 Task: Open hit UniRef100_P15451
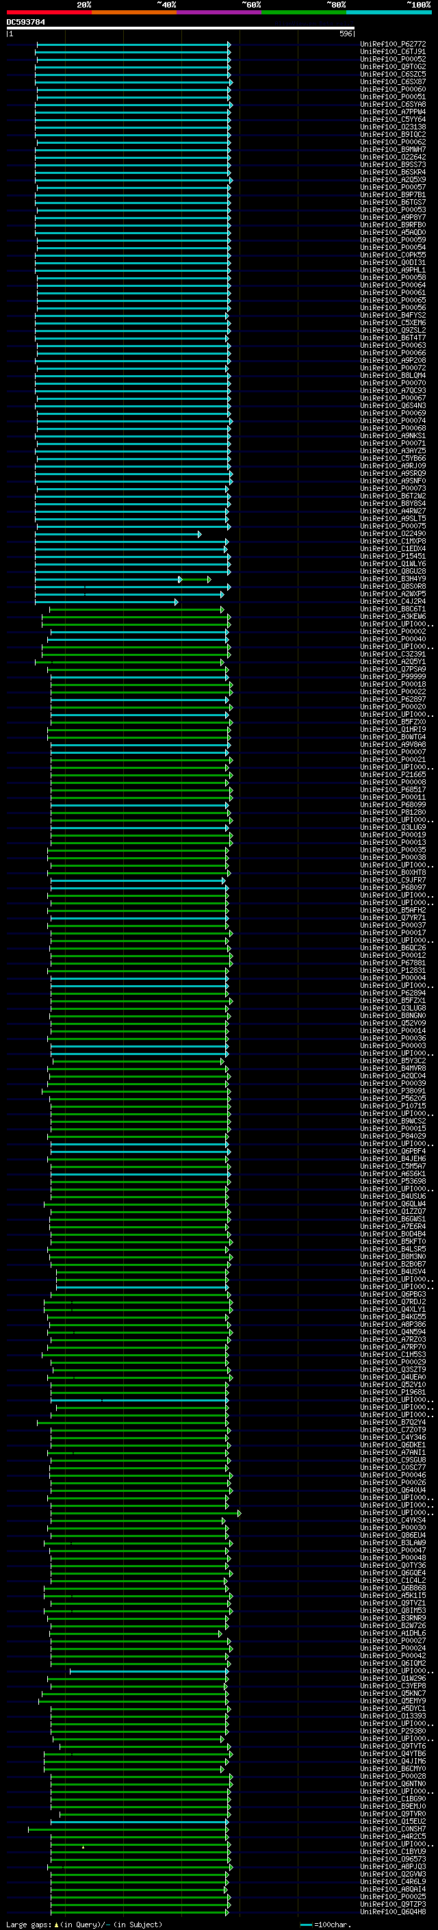point(393,556)
